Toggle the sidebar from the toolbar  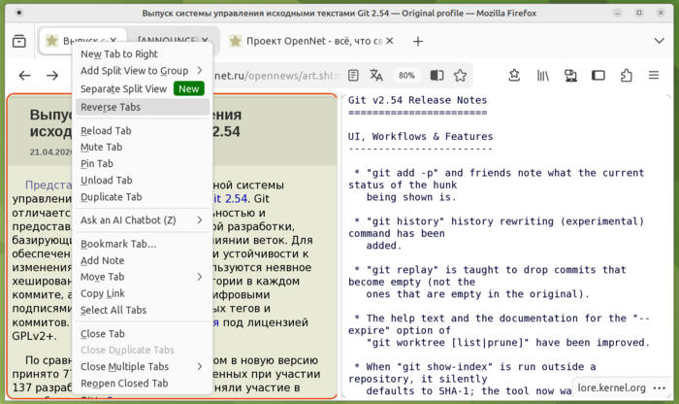(599, 76)
